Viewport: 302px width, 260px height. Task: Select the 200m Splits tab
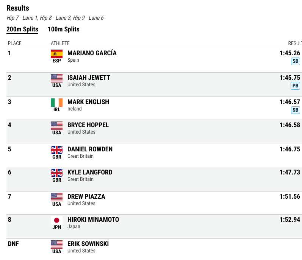click(22, 29)
